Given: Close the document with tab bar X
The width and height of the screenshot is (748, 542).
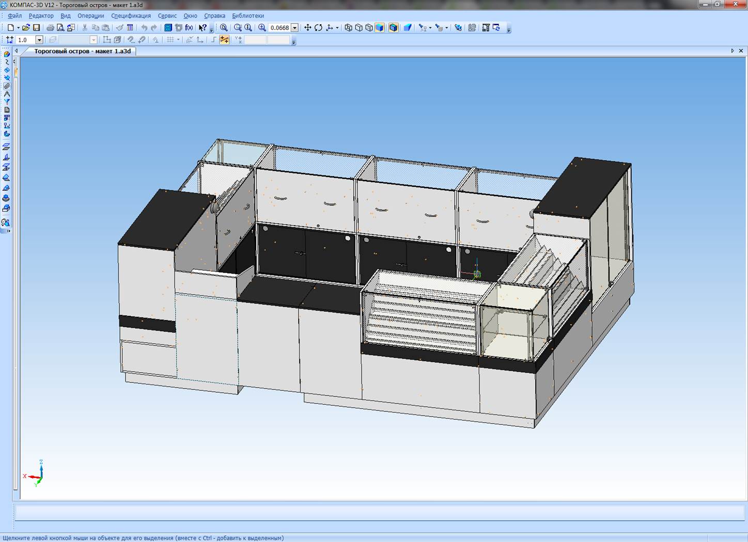Looking at the screenshot, I should click(x=741, y=51).
